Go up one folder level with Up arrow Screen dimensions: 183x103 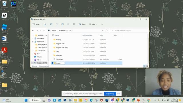(x=44, y=31)
